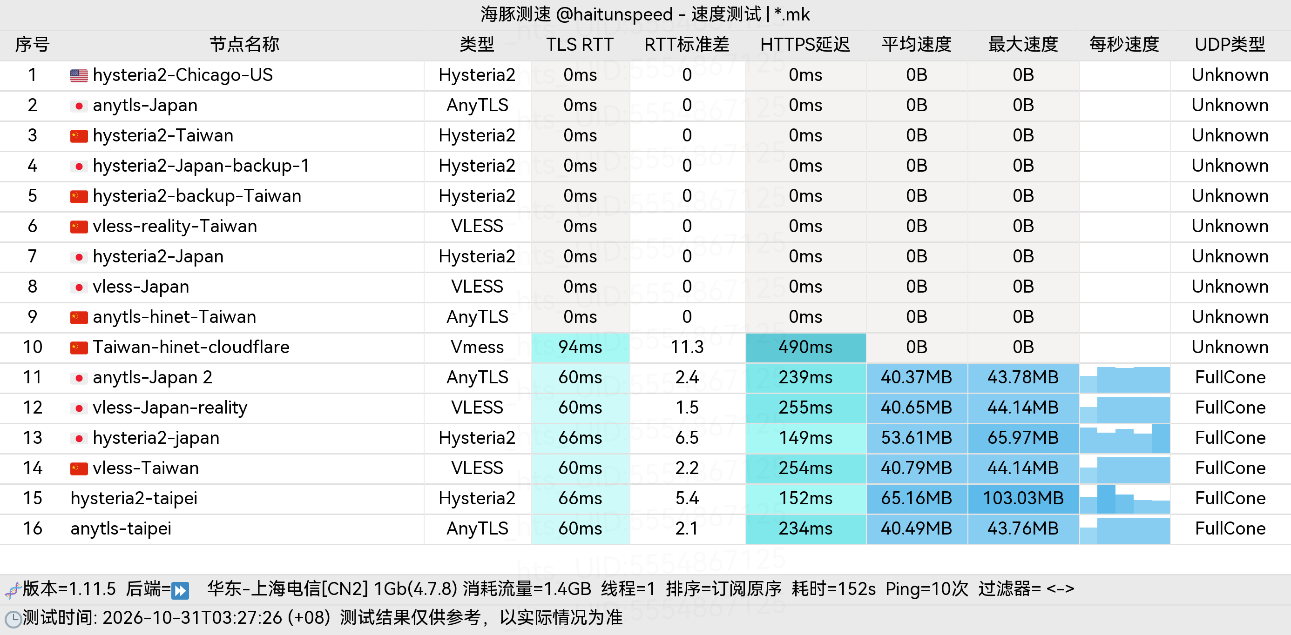
Task: Click the flag beside Taiwan-hinet-cloudflare
Action: pyautogui.click(x=79, y=348)
